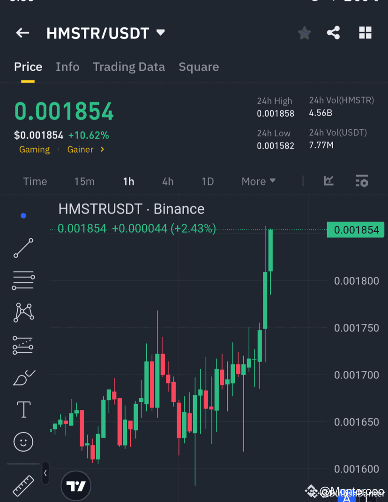Viewport: 388px width, 502px height.
Task: Select the trend line drawing tool
Action: [x=23, y=248]
